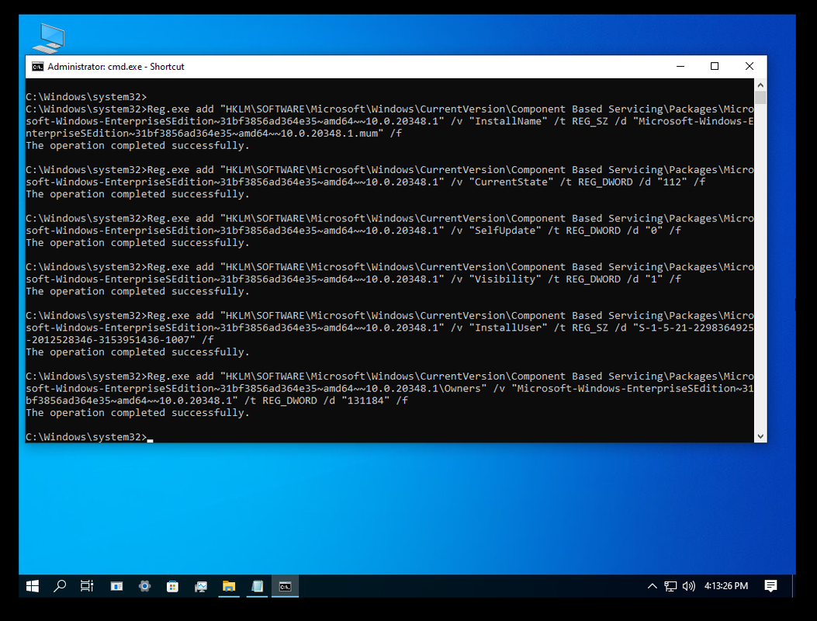The width and height of the screenshot is (817, 621).
Task: Open File Explorer from the taskbar
Action: pos(229,586)
